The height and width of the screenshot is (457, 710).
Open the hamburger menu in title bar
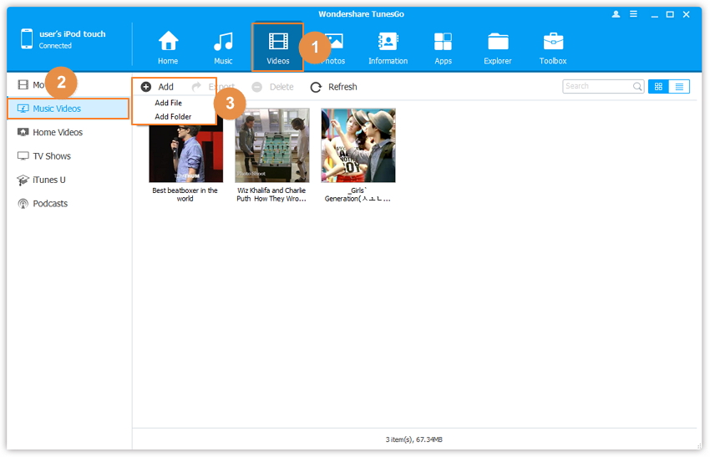pyautogui.click(x=634, y=14)
